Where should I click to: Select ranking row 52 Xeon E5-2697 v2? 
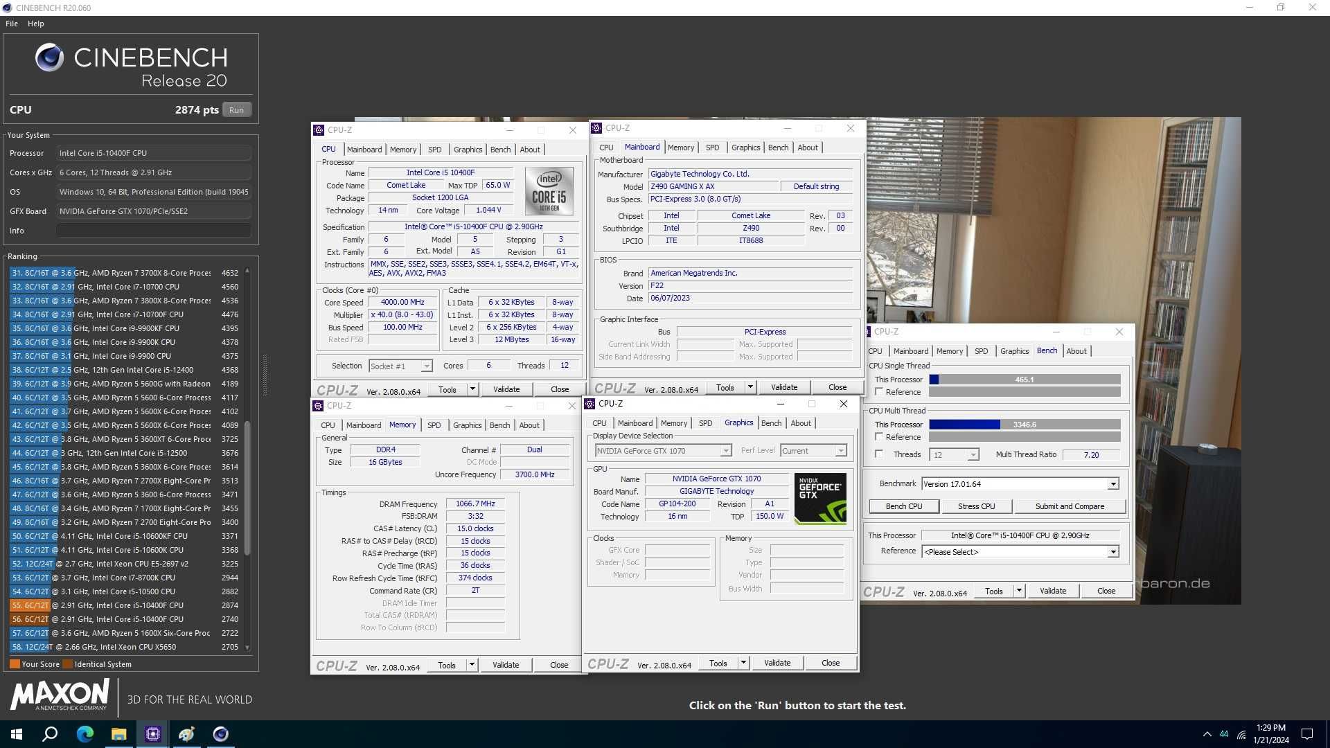[x=125, y=564]
